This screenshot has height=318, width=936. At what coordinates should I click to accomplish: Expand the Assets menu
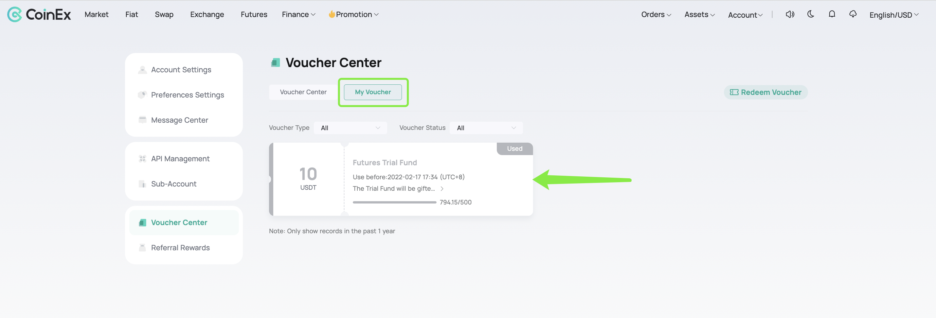[699, 14]
